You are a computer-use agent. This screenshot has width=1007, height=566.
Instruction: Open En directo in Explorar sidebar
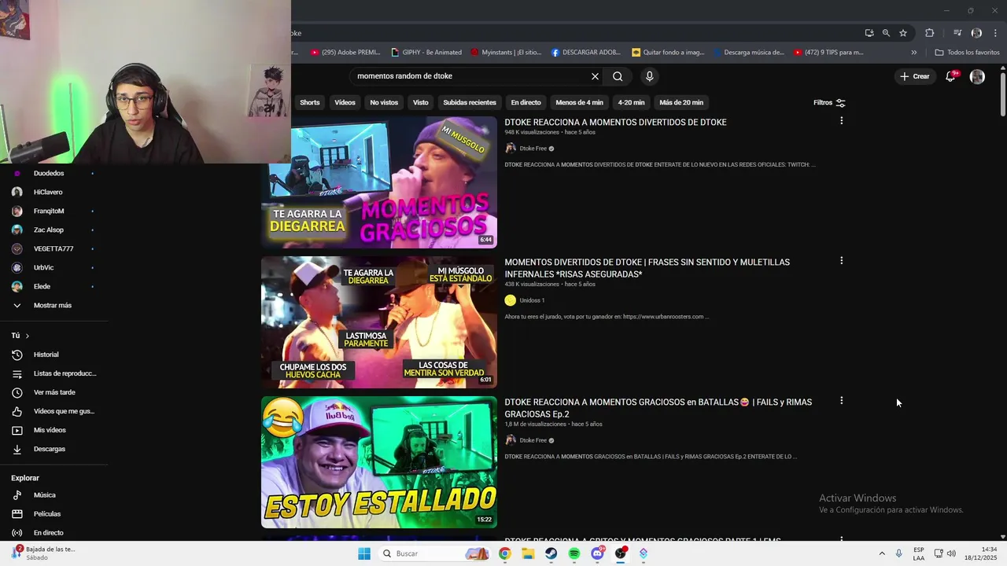(x=48, y=533)
